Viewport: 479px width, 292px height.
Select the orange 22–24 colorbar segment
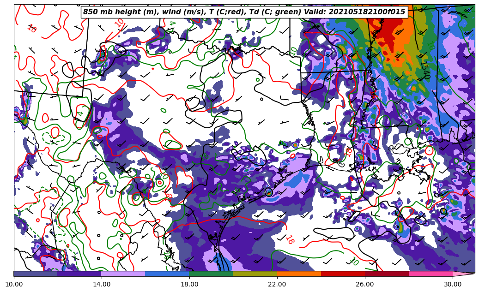pos(299,274)
